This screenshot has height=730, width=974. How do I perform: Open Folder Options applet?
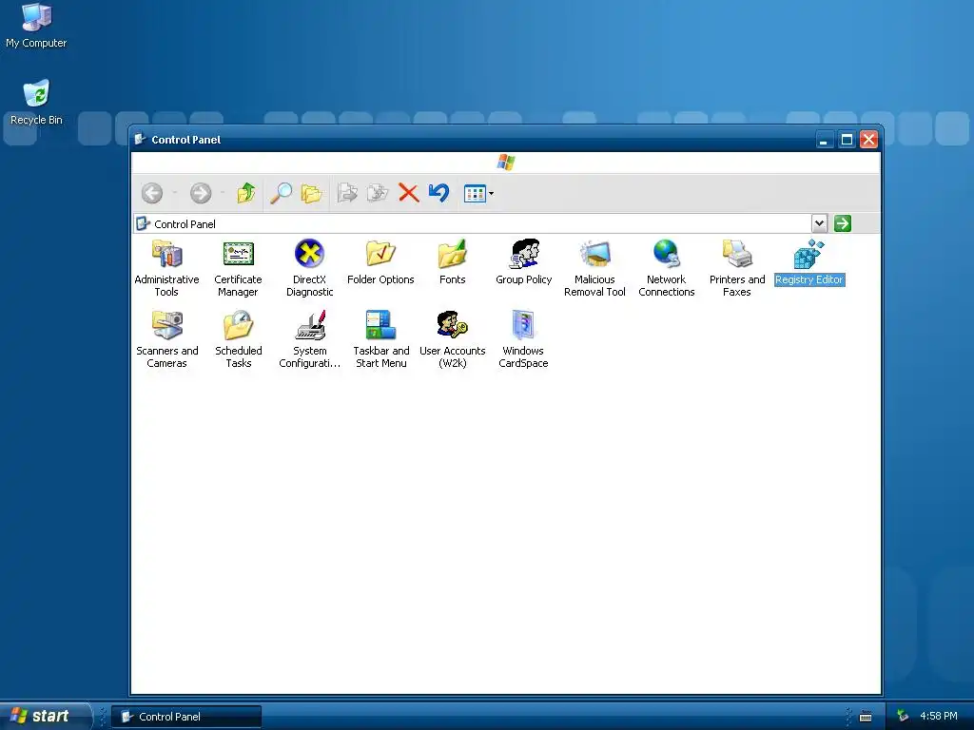[380, 254]
